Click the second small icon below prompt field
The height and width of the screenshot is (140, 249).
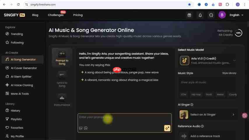86,128
